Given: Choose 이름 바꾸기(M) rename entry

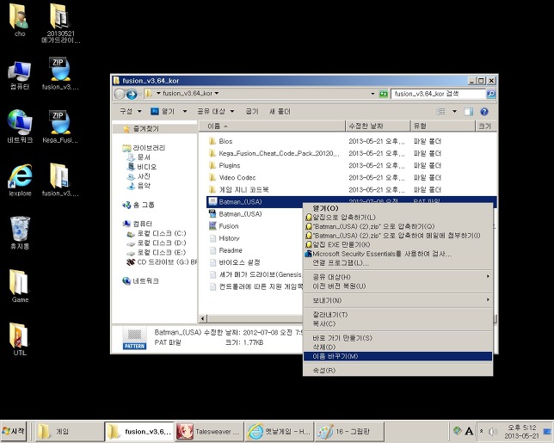Looking at the screenshot, I should [397, 356].
